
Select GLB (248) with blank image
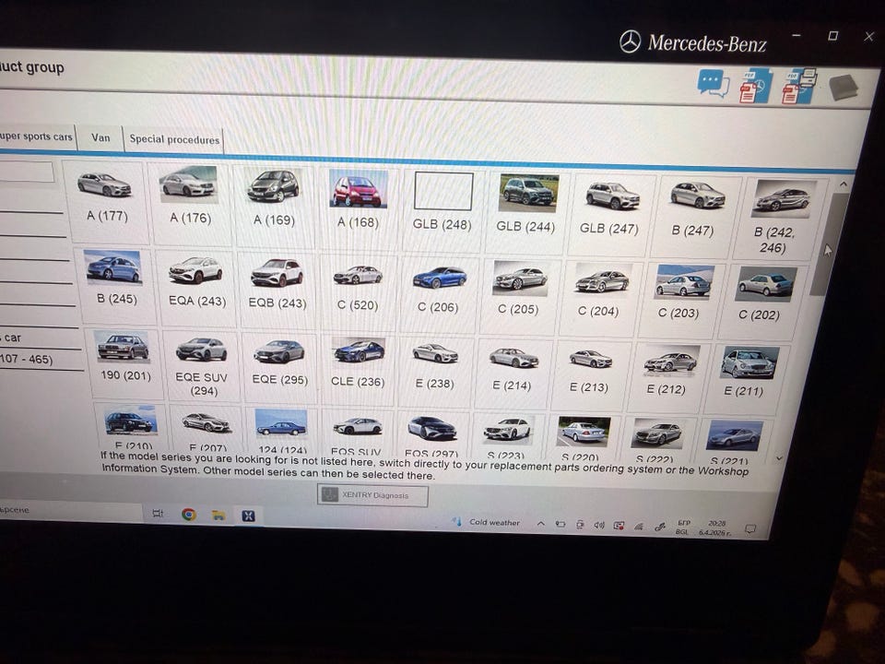pos(442,209)
